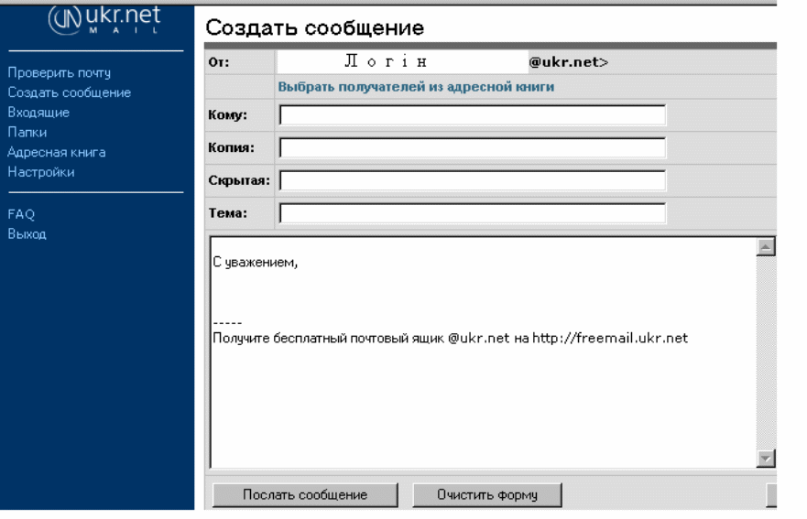Click Выход to log out
This screenshot has height=519, width=807.
[27, 234]
